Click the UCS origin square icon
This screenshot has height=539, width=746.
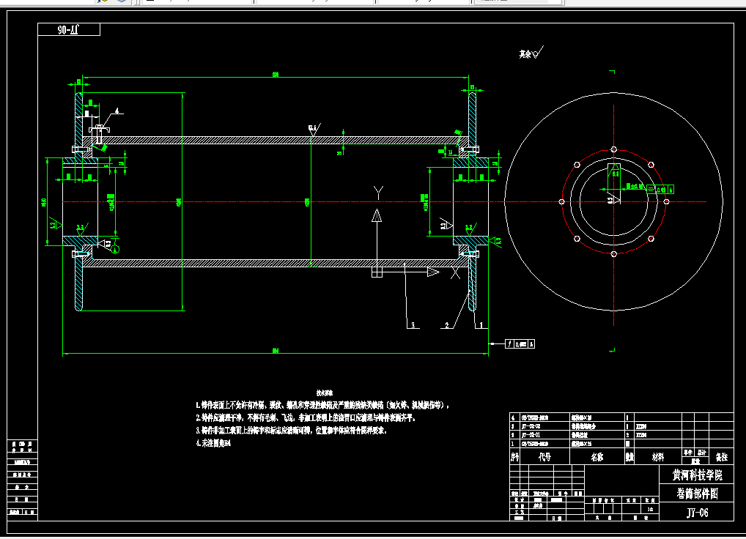tap(377, 272)
